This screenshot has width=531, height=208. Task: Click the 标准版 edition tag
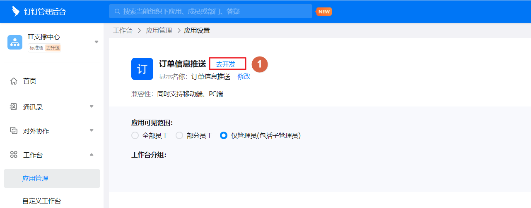click(x=36, y=48)
